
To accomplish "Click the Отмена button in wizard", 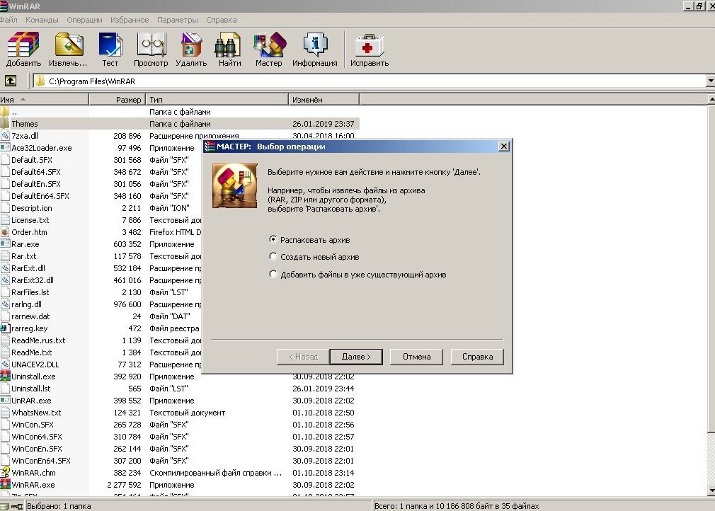I will 416,357.
